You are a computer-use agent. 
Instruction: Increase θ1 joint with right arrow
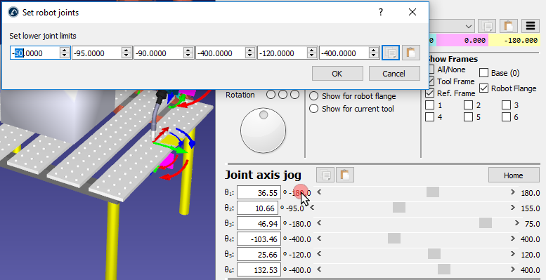[x=512, y=192]
